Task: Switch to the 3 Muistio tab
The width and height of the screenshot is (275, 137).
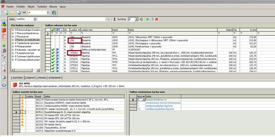Action: tap(42, 77)
